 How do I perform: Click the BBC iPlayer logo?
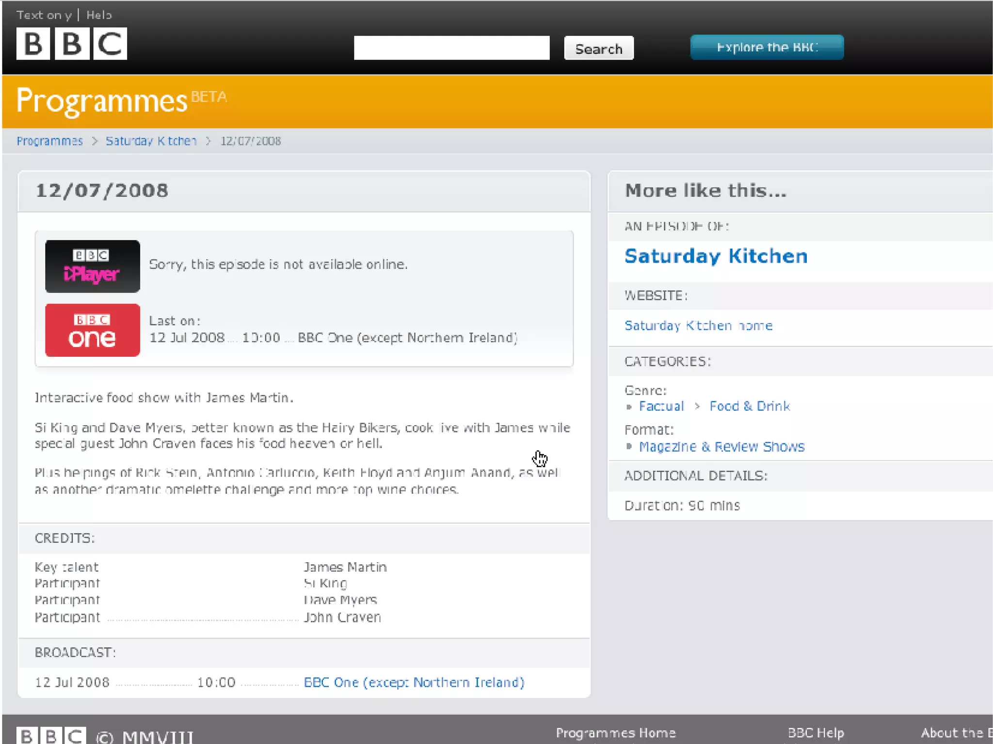[x=93, y=266]
